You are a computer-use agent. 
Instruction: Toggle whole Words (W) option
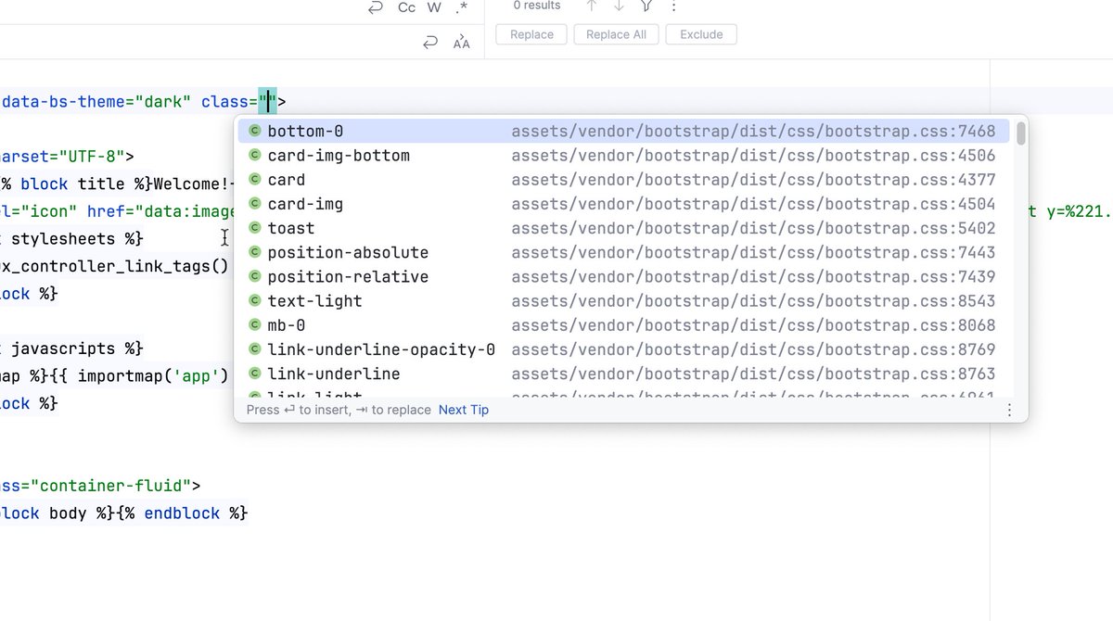434,7
